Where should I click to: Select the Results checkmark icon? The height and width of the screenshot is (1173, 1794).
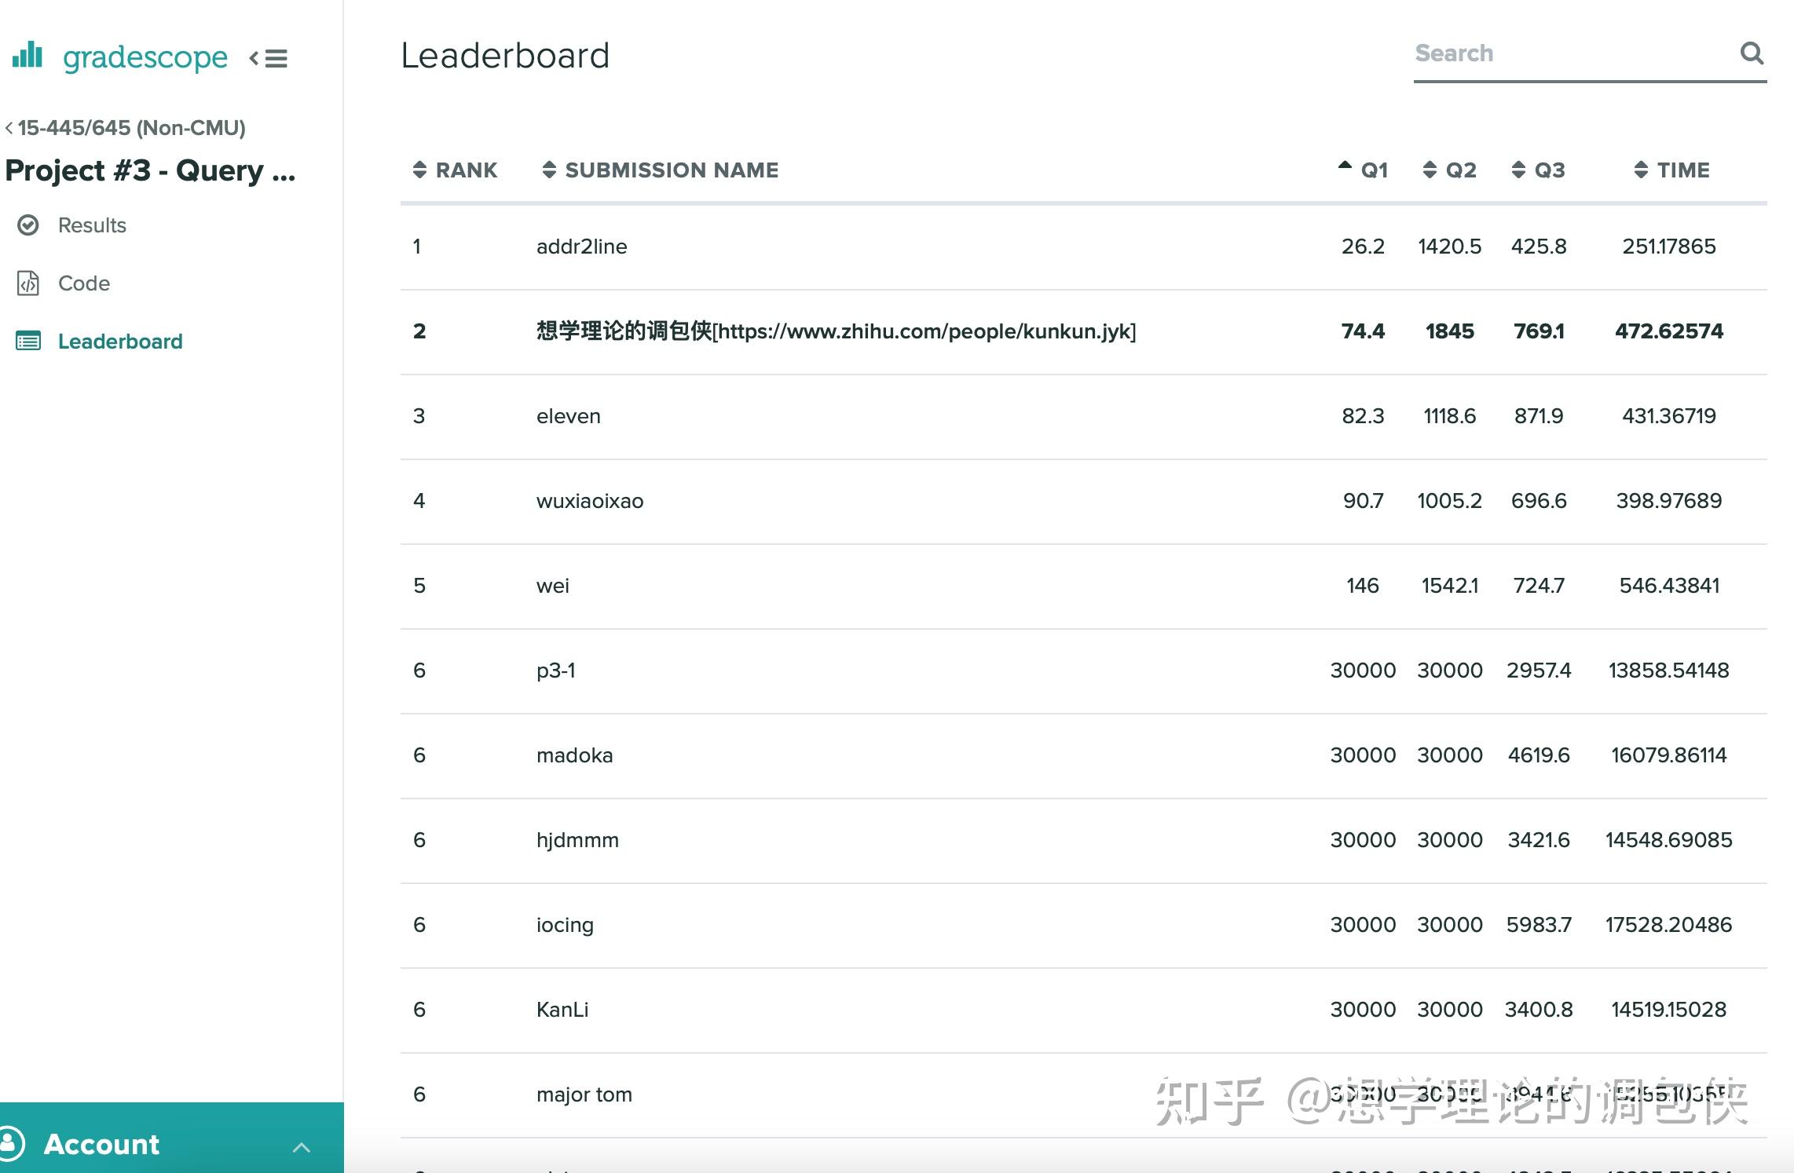click(x=28, y=225)
